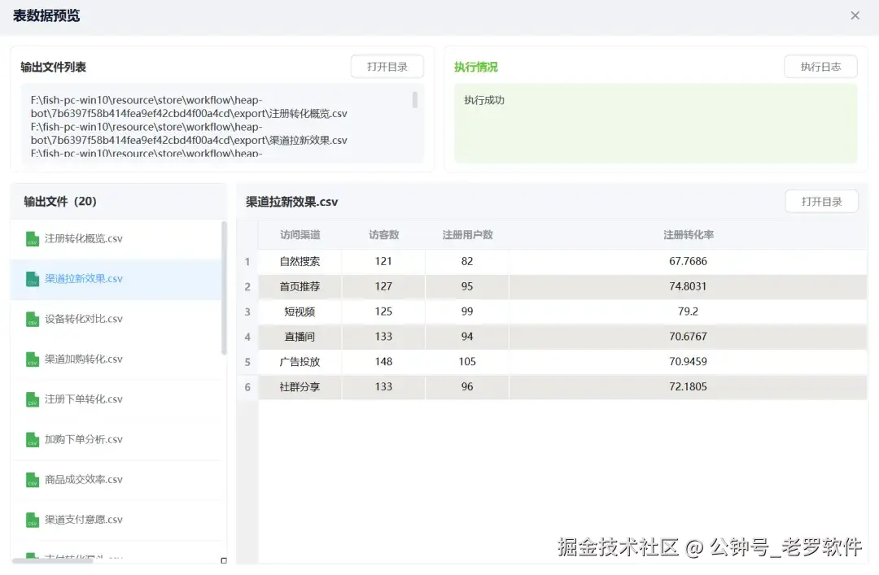Select 渠道支付意愿.csv file
879x575 pixels.
coord(116,520)
